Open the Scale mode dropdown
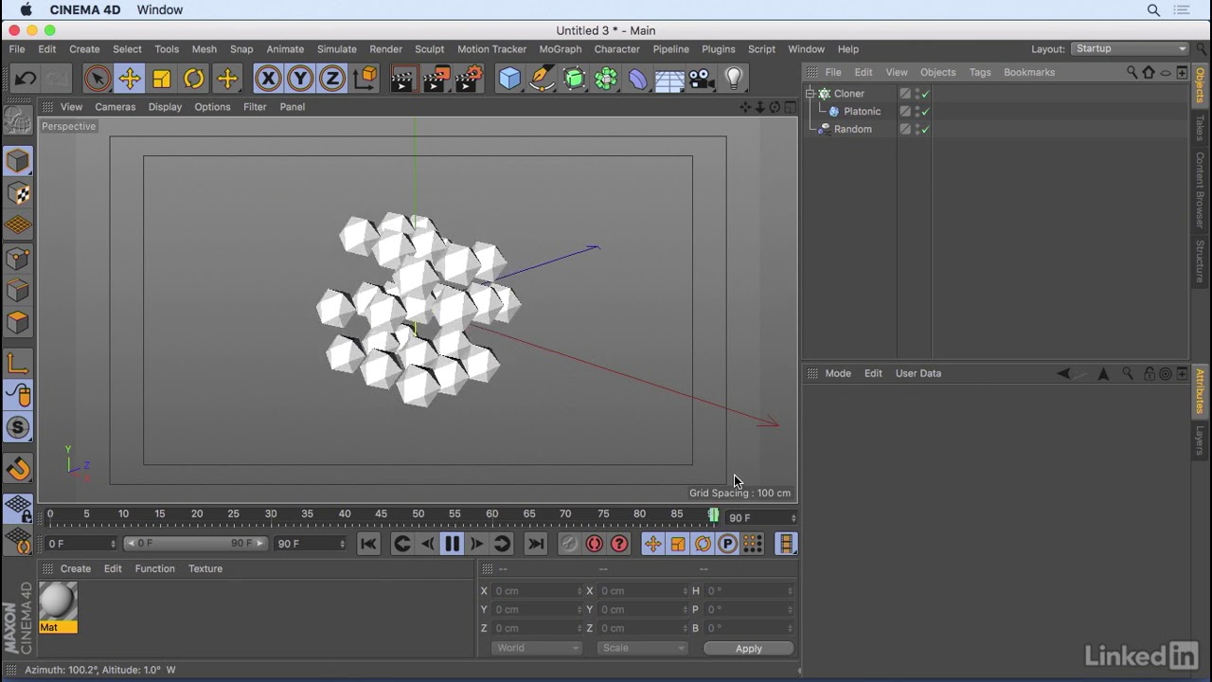Image resolution: width=1212 pixels, height=682 pixels. (x=642, y=648)
